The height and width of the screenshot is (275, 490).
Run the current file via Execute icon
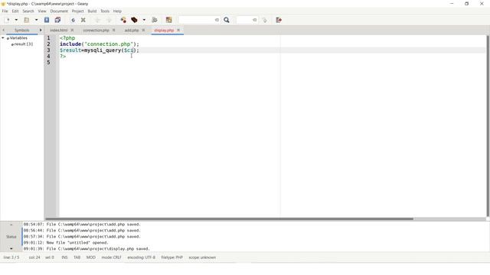tap(155, 20)
